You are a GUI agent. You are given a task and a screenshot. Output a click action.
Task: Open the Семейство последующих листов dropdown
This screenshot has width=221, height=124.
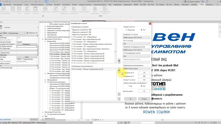click(x=136, y=50)
